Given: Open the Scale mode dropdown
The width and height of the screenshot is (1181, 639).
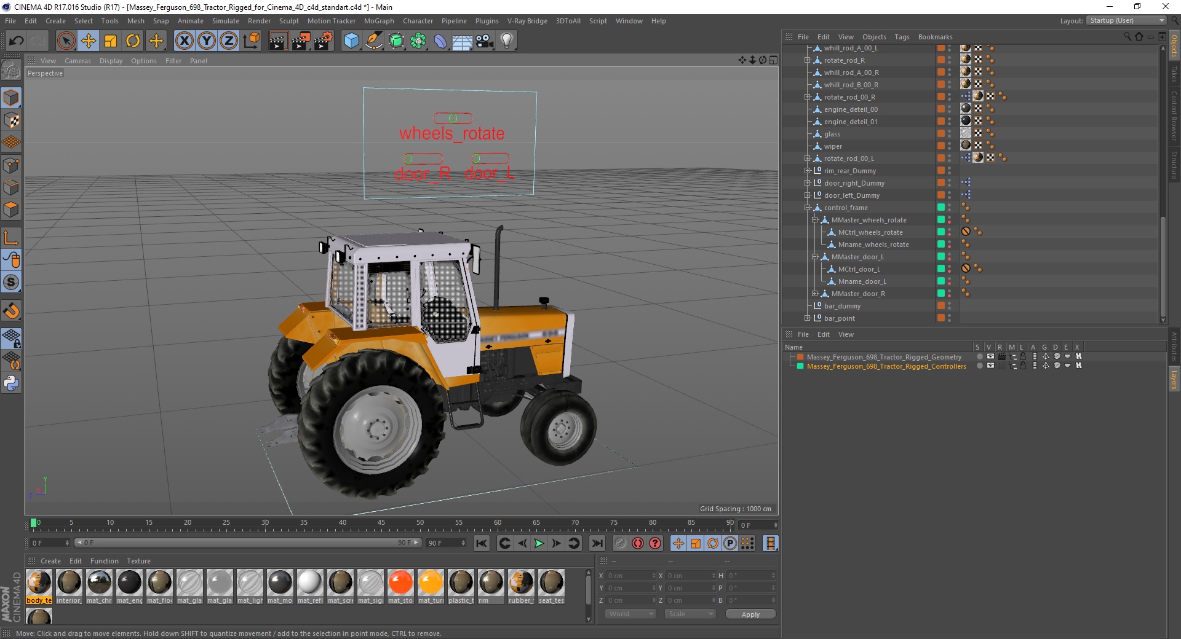Looking at the screenshot, I should pyautogui.click(x=690, y=614).
